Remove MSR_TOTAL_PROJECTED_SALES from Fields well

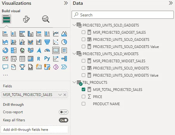[65, 95]
